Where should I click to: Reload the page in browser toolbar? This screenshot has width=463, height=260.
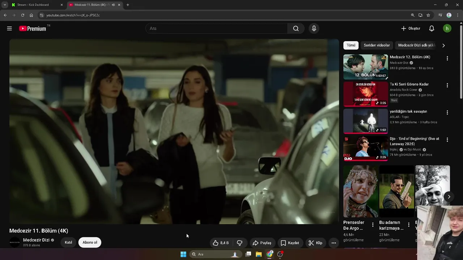point(22,15)
